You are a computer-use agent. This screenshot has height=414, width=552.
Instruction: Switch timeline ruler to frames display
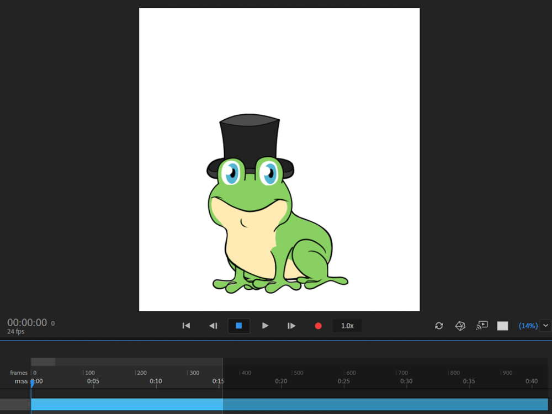(19, 373)
